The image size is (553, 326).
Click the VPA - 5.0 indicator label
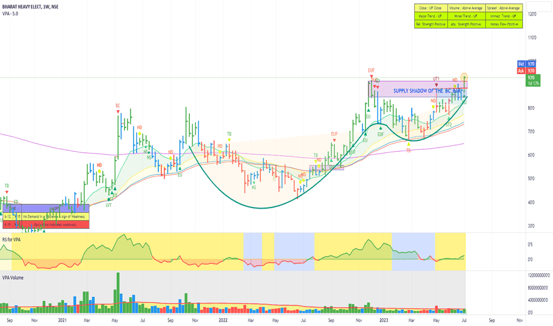tap(10, 14)
